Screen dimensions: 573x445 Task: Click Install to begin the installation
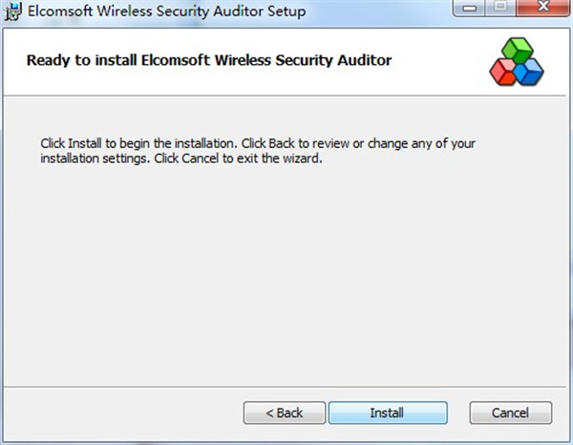pyautogui.click(x=388, y=413)
